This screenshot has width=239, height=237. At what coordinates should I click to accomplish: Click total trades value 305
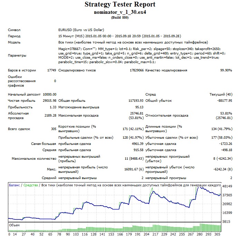[54, 129]
